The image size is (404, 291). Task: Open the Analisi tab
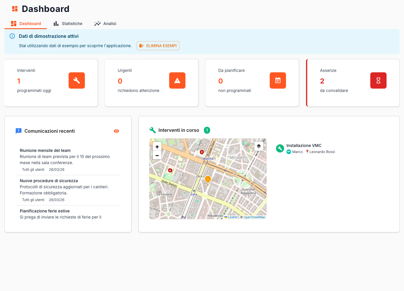105,24
